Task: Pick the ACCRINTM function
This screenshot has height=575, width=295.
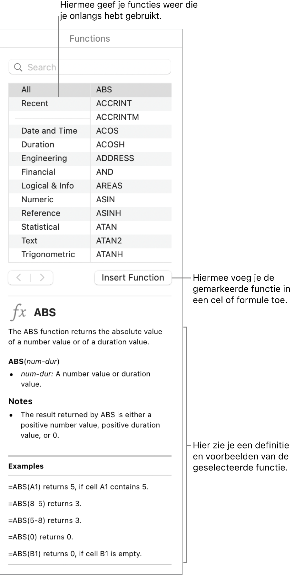Action: (x=117, y=117)
